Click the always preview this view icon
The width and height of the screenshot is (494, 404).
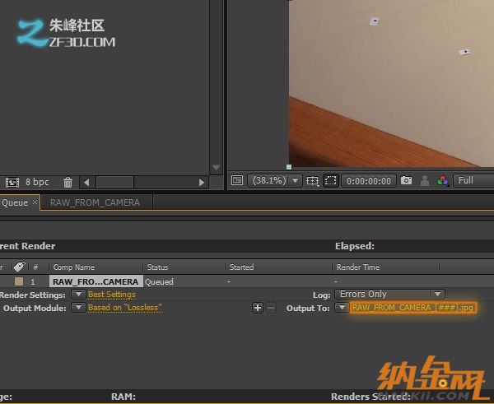(x=237, y=180)
